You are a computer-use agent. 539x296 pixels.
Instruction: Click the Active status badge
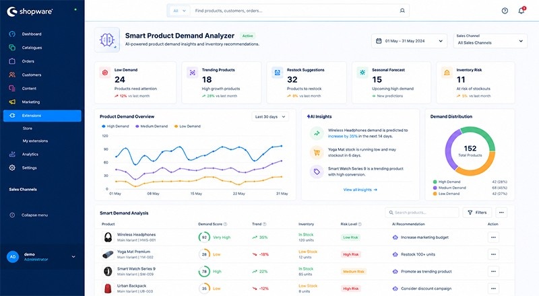click(247, 36)
